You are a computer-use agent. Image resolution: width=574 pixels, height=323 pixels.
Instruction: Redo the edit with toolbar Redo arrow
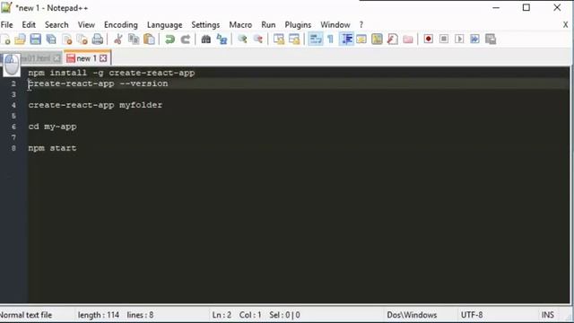pos(186,39)
